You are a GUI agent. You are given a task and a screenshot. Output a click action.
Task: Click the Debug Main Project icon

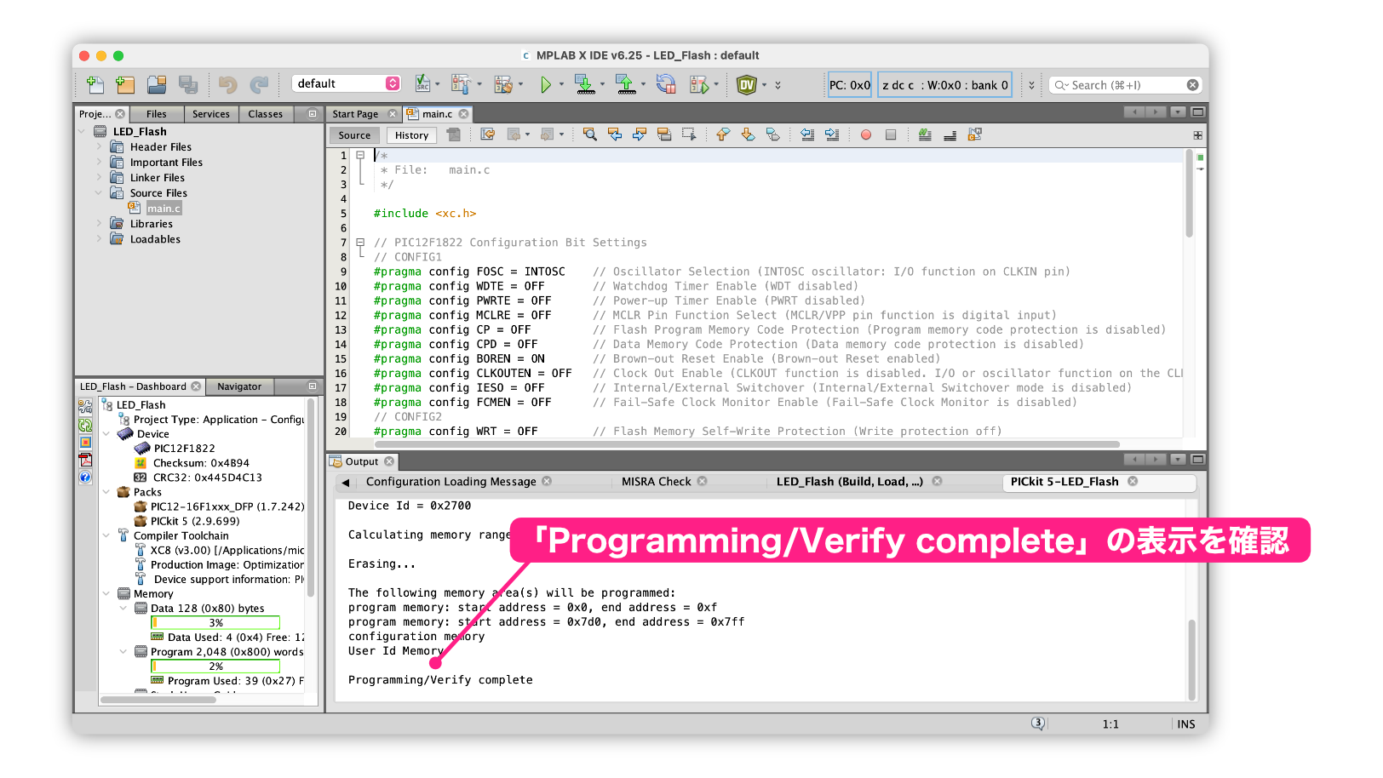pos(699,84)
